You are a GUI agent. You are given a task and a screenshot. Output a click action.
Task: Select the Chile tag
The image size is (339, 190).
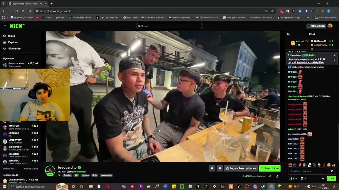(x=95, y=175)
